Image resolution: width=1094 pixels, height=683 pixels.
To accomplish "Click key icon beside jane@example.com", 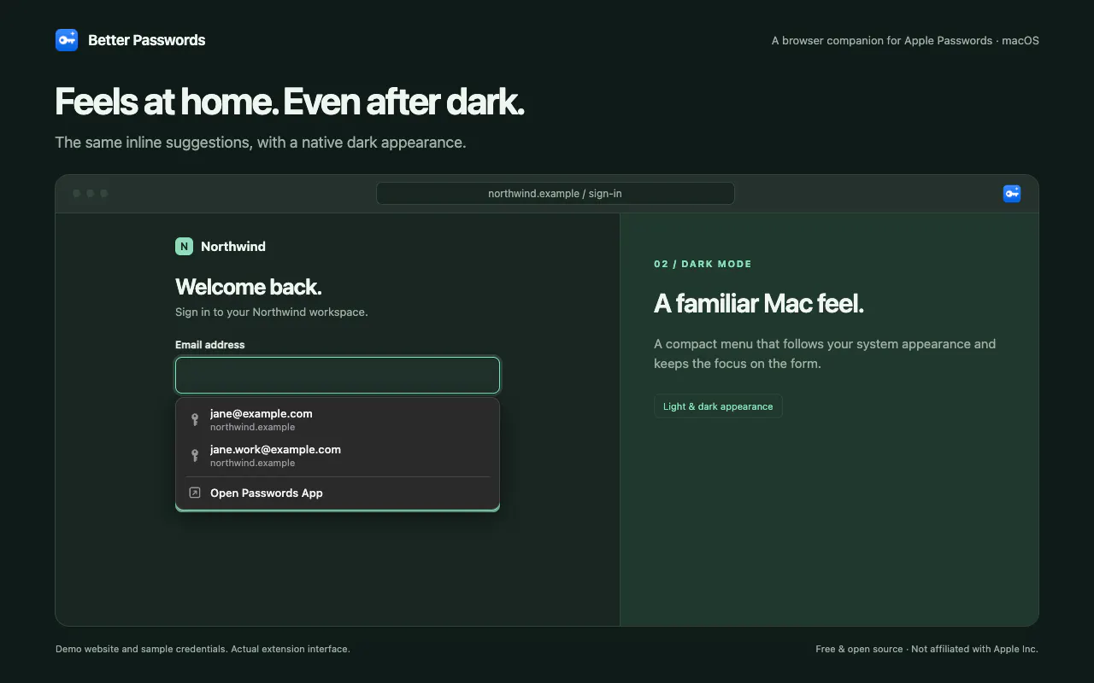I will coord(195,419).
